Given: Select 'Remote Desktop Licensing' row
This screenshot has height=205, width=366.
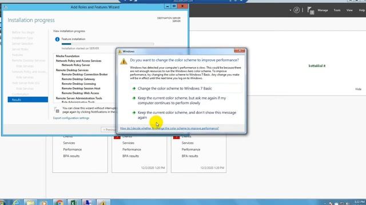Looking at the screenshot, I should (79, 84).
